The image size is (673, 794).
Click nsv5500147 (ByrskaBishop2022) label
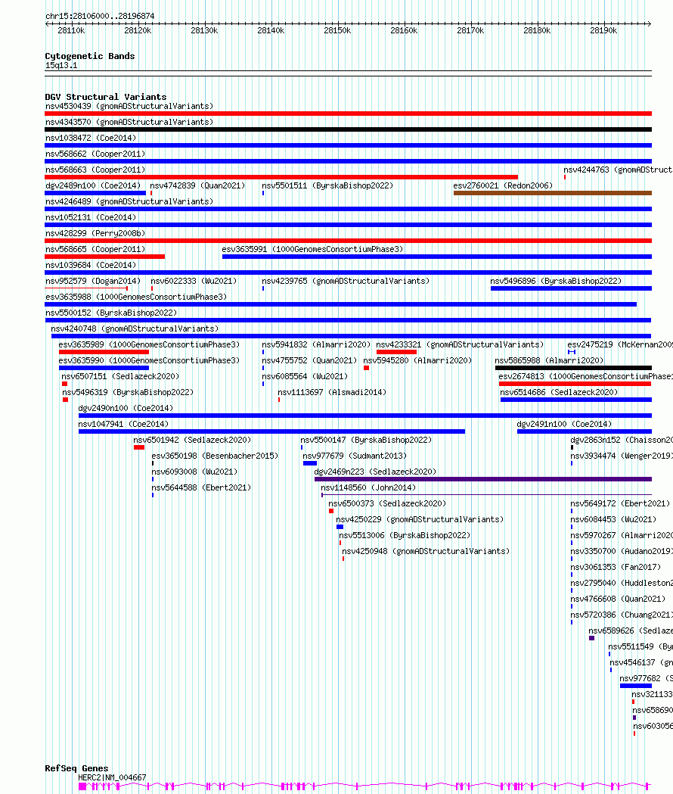(x=366, y=440)
